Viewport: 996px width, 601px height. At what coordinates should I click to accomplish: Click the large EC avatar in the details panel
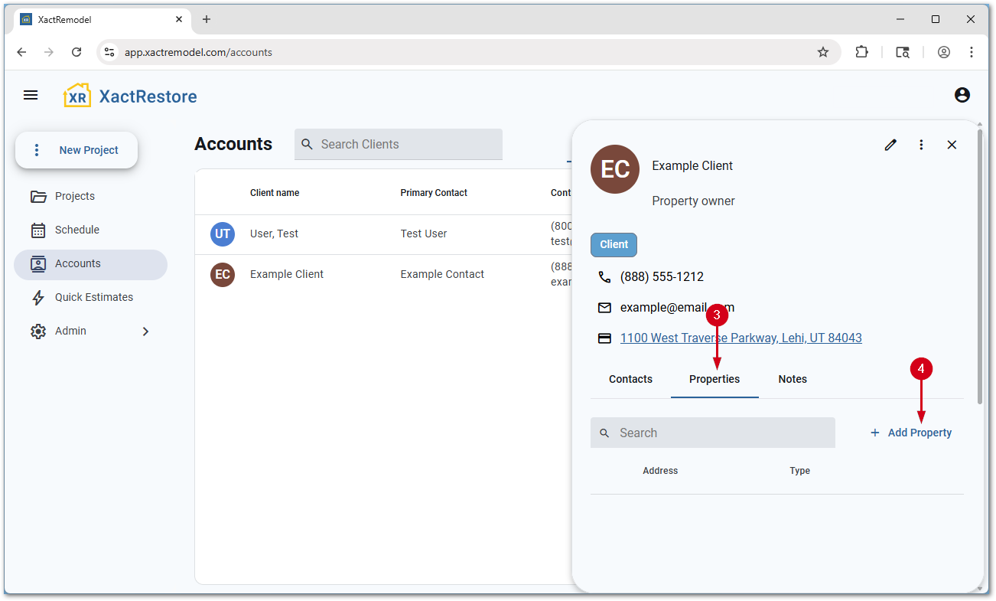pyautogui.click(x=615, y=169)
